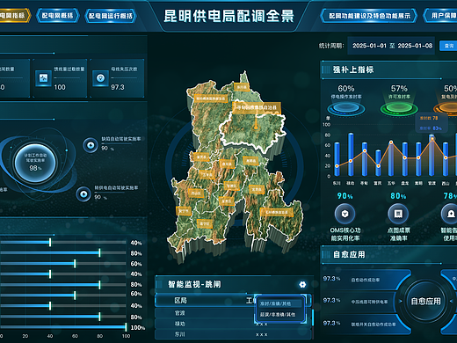Open 配网功能建设及特色功能展示 tab
This screenshot has height=343, width=457.
click(369, 16)
